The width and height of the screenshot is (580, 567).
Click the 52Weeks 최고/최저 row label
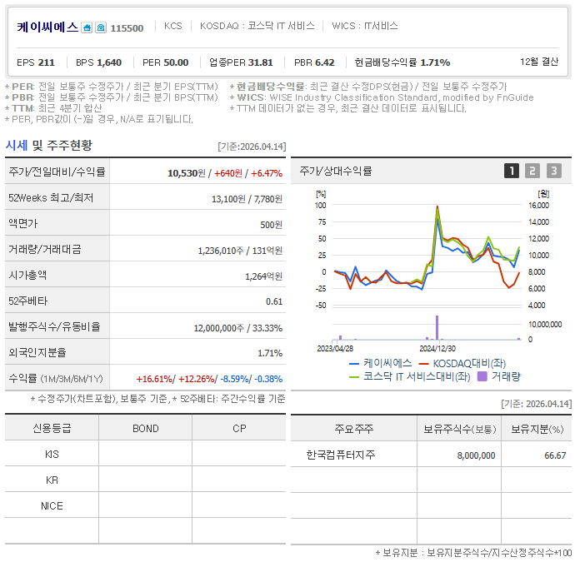[x=51, y=198]
